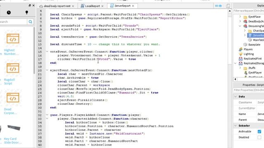Expand the ChairSpawns folder in Explorer
The width and height of the screenshot is (264, 148).
(x=245, y=31)
